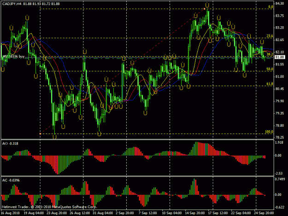This screenshot has height=216, width=288.
Task: Click the 2 Sep 20:00 time label
Action: tap(125, 213)
